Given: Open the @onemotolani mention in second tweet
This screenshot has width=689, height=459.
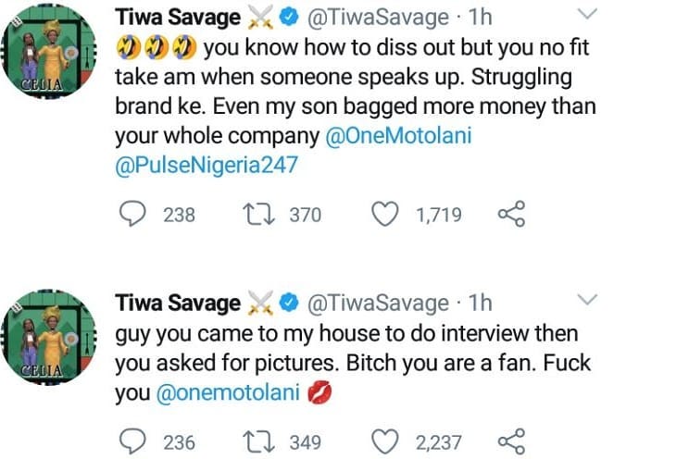Looking at the screenshot, I should pyautogui.click(x=223, y=392).
